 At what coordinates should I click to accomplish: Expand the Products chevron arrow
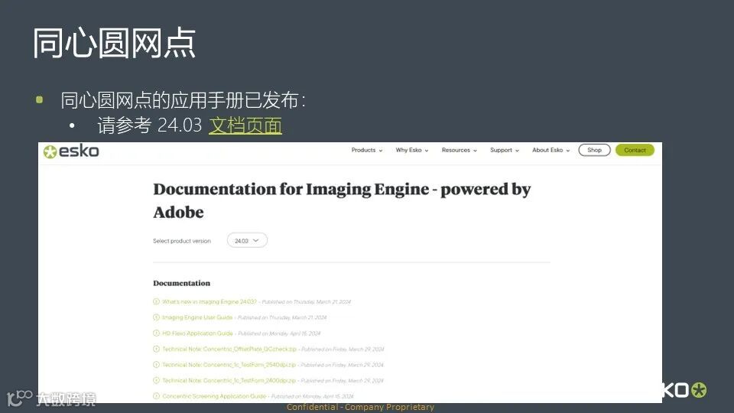click(381, 151)
